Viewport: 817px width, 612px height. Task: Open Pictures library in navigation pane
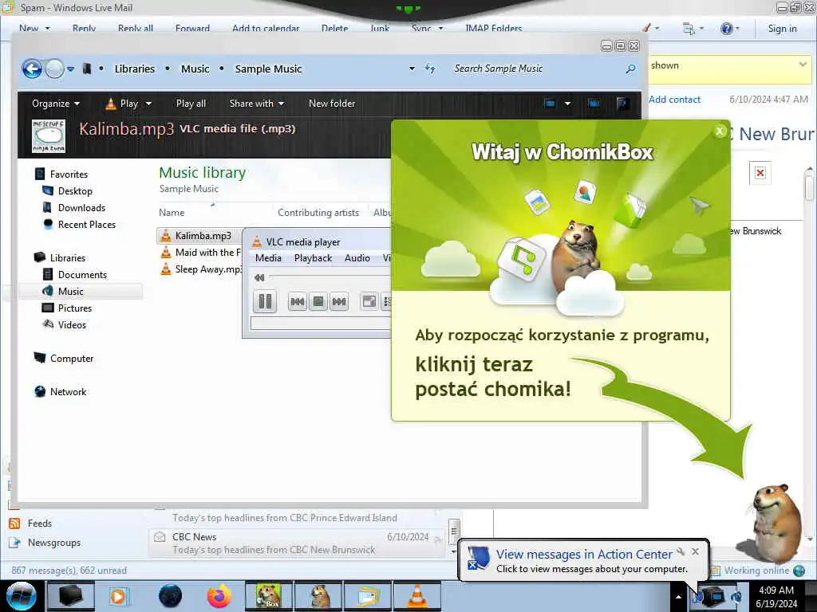[67, 308]
